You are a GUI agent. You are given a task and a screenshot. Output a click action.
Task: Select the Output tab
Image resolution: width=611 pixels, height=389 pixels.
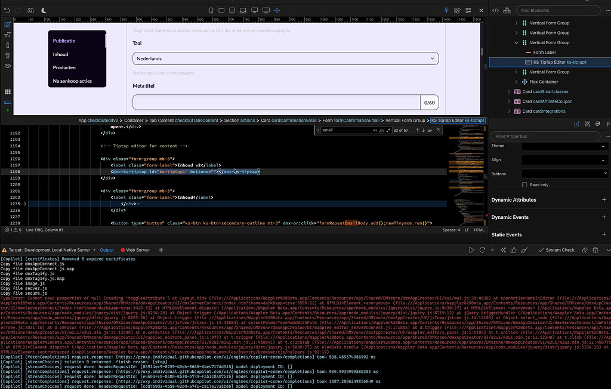(x=107, y=250)
